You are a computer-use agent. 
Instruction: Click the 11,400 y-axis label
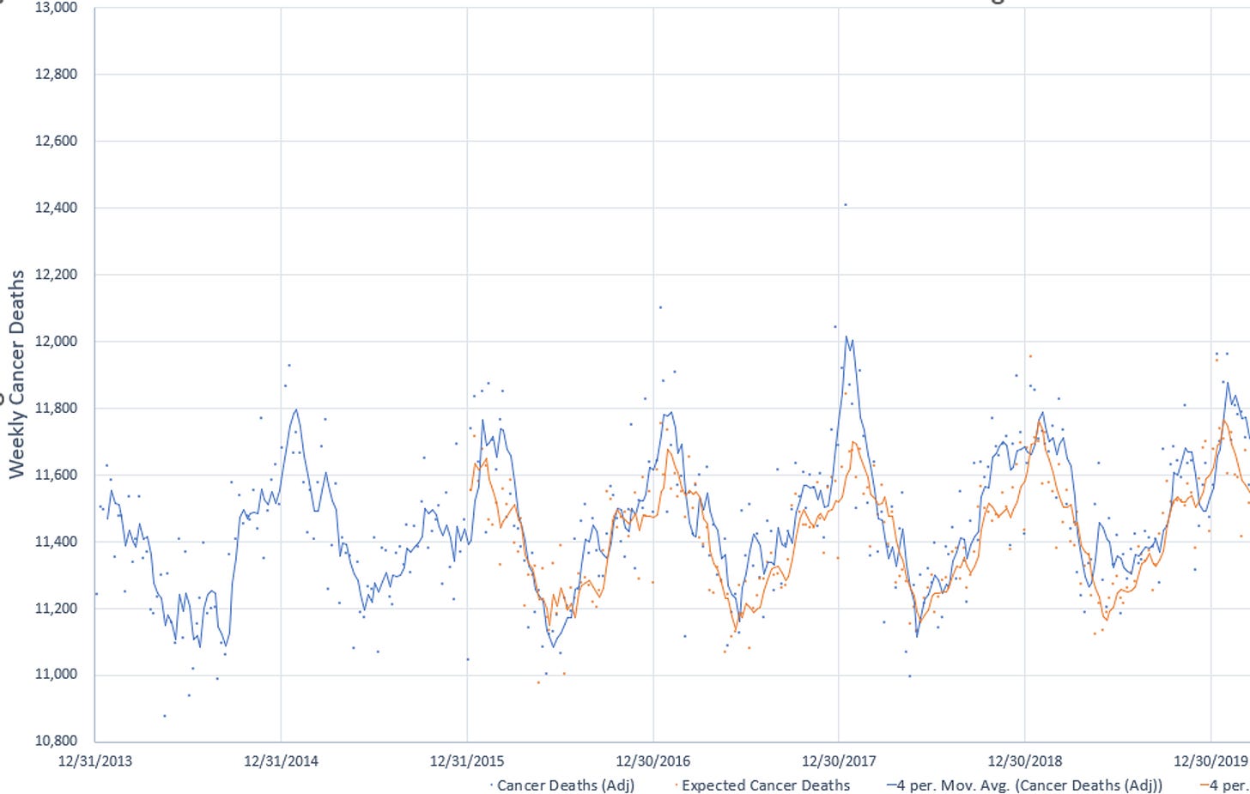point(56,542)
